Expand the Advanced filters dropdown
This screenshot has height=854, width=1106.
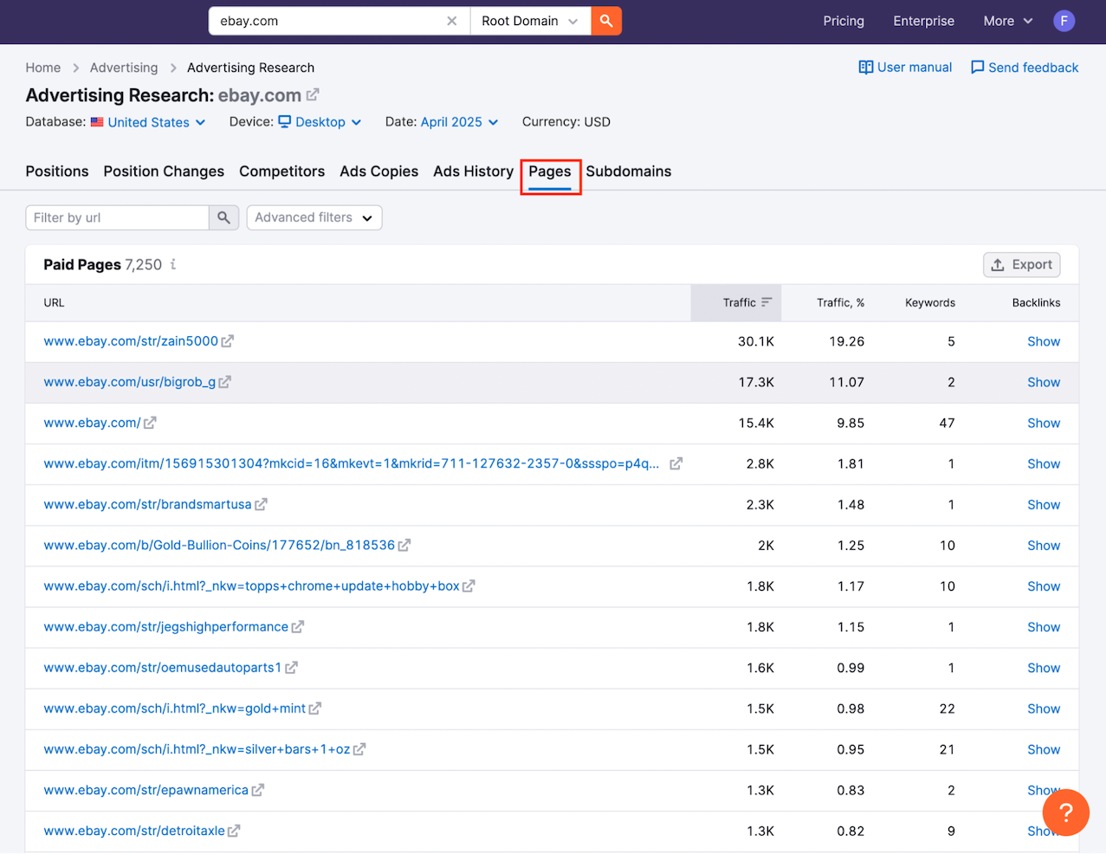click(314, 217)
